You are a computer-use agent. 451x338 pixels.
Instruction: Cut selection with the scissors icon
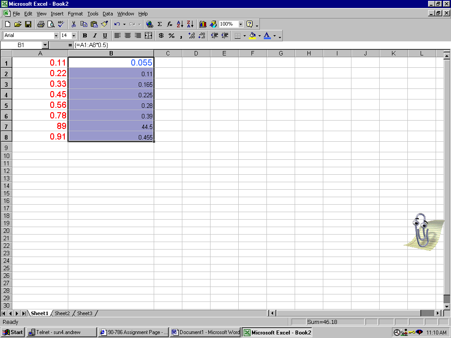[74, 24]
